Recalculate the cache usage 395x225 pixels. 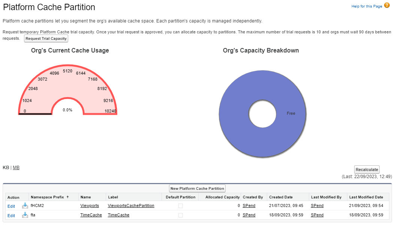coord(367,169)
